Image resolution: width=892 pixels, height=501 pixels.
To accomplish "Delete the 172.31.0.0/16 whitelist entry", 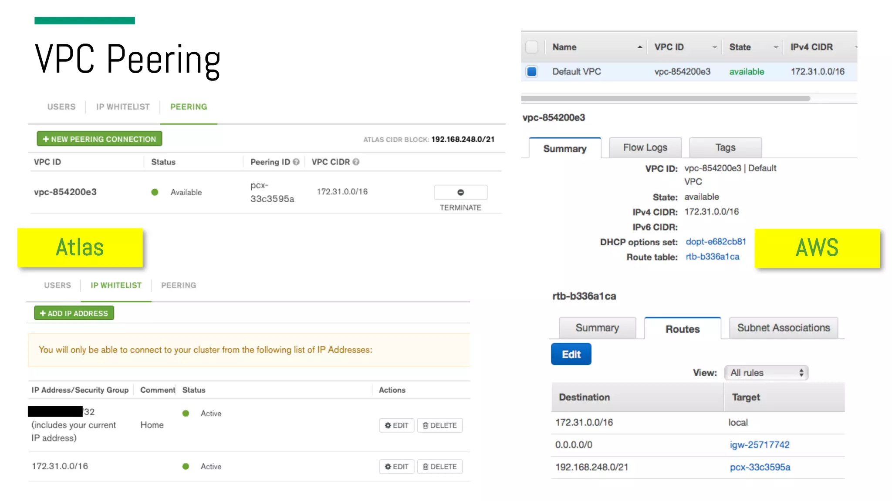I will click(x=440, y=467).
